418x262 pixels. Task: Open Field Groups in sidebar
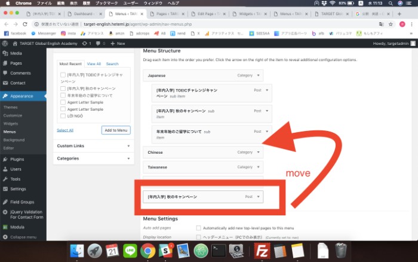click(x=22, y=202)
